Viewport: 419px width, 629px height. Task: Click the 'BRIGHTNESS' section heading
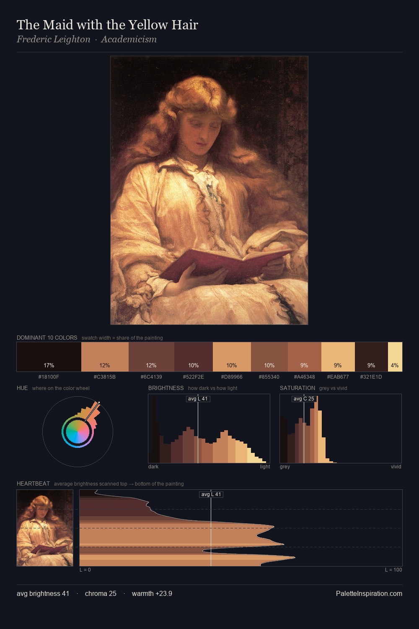point(166,388)
